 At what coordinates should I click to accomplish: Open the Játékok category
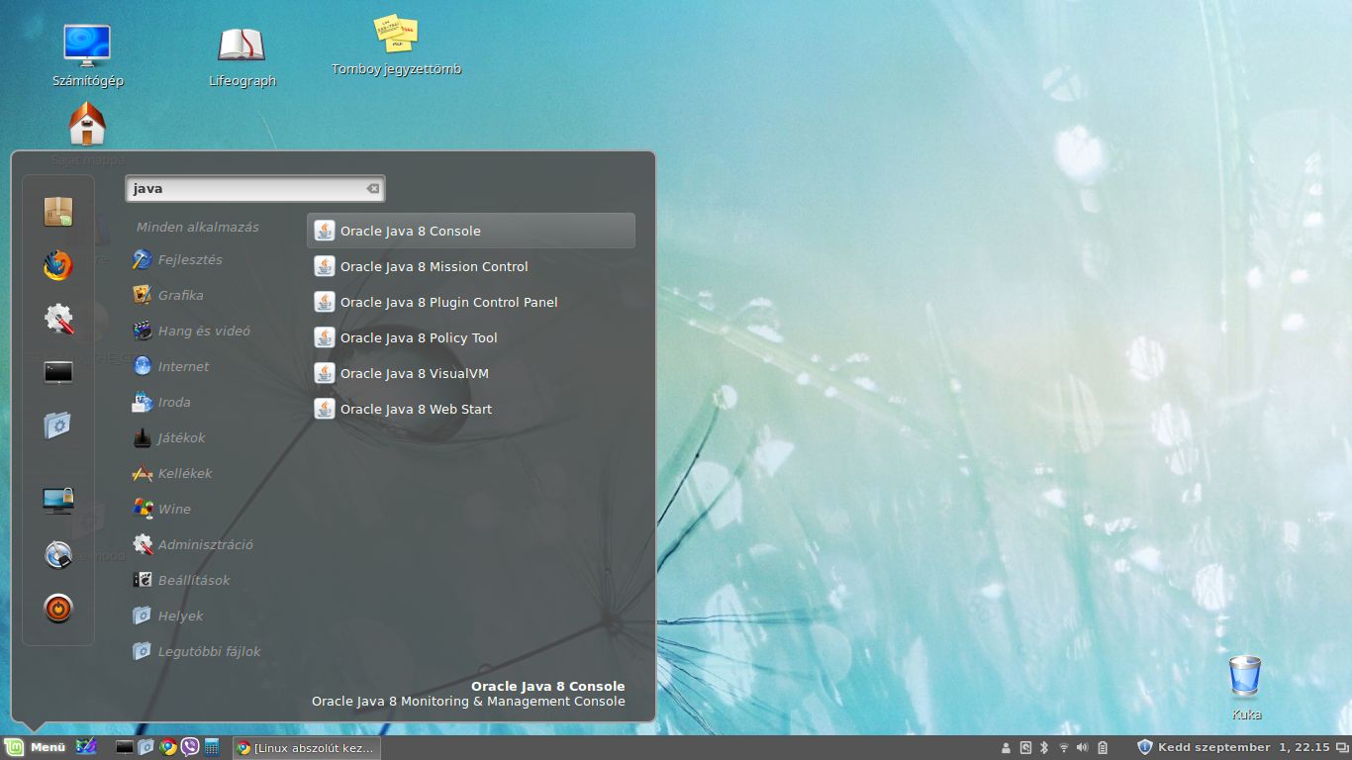181,437
